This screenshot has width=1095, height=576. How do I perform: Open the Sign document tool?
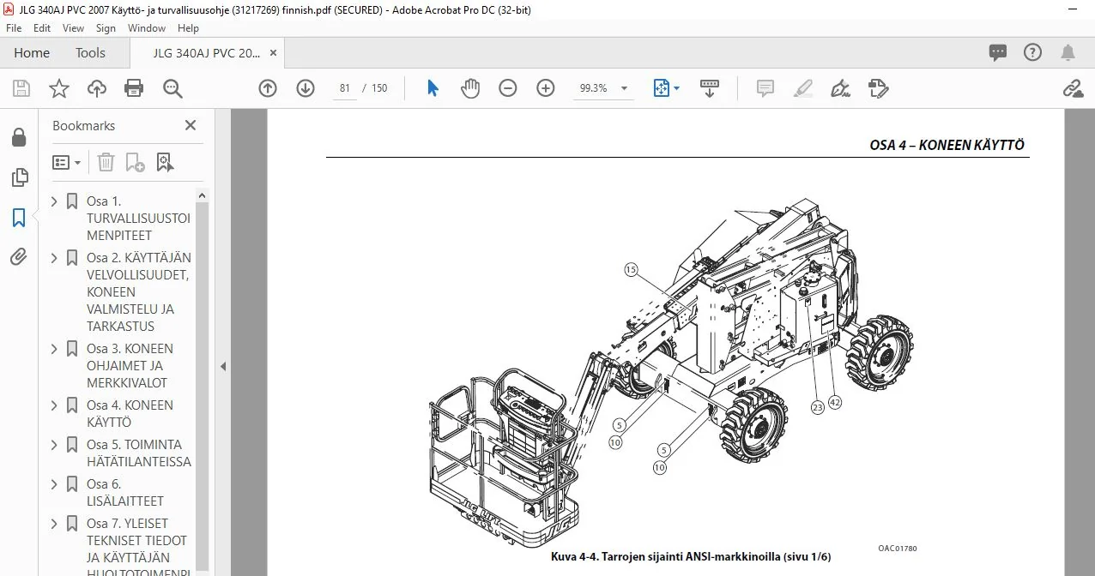[x=840, y=88]
